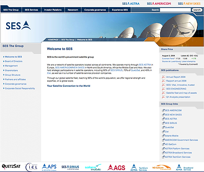Open the Corporate governance menu tab

pyautogui.click(x=95, y=10)
